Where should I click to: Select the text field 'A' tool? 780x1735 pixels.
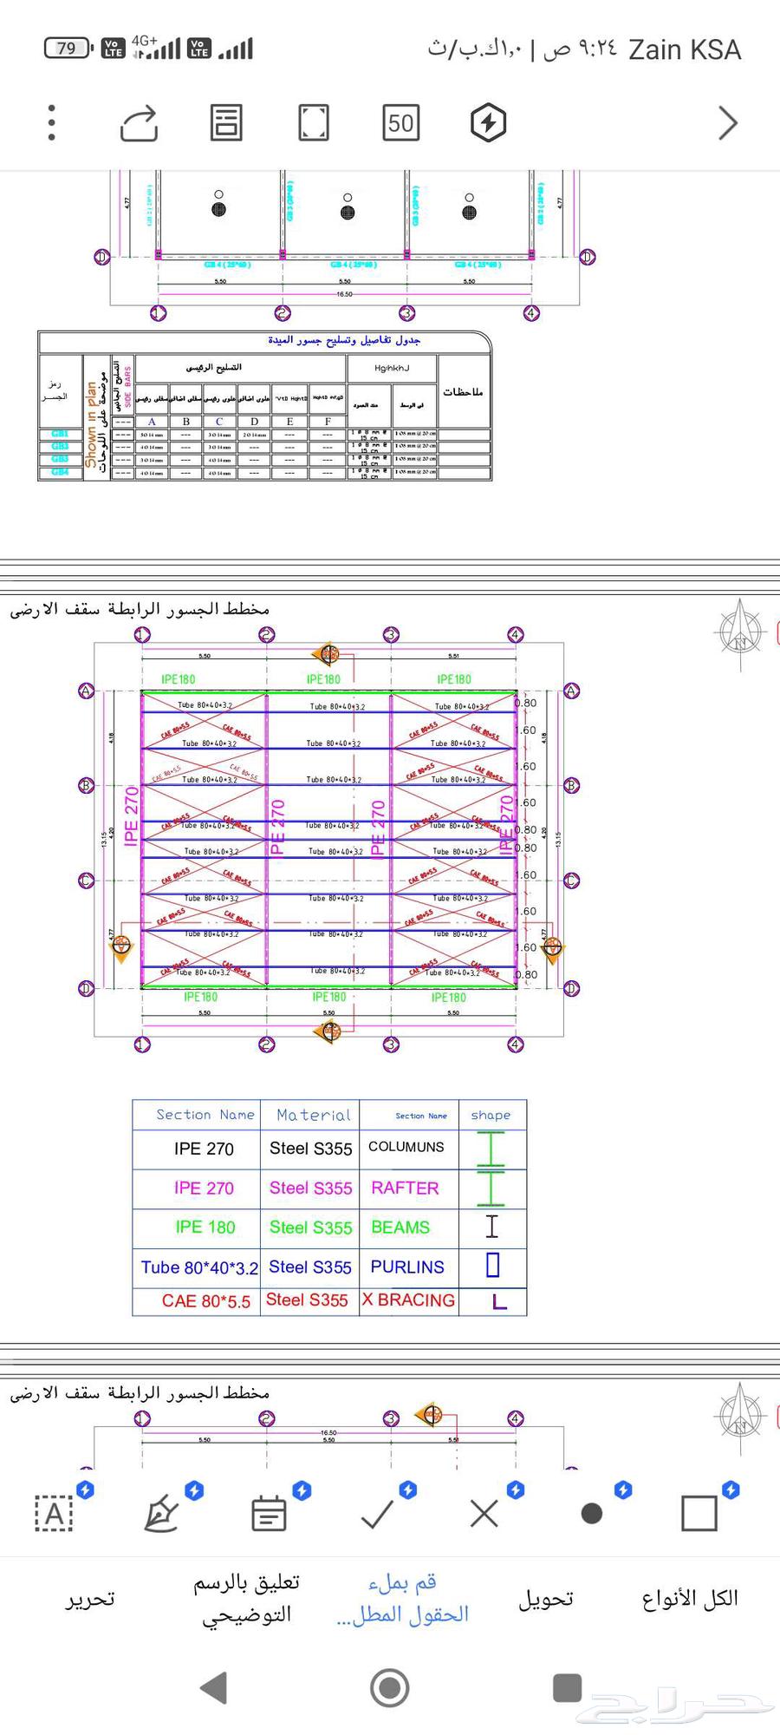(54, 1514)
